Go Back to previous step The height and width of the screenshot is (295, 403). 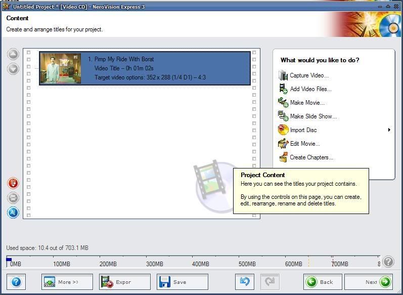click(323, 282)
